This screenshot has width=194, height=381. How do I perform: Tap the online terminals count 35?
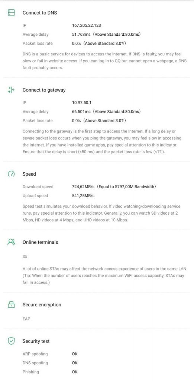point(25,256)
